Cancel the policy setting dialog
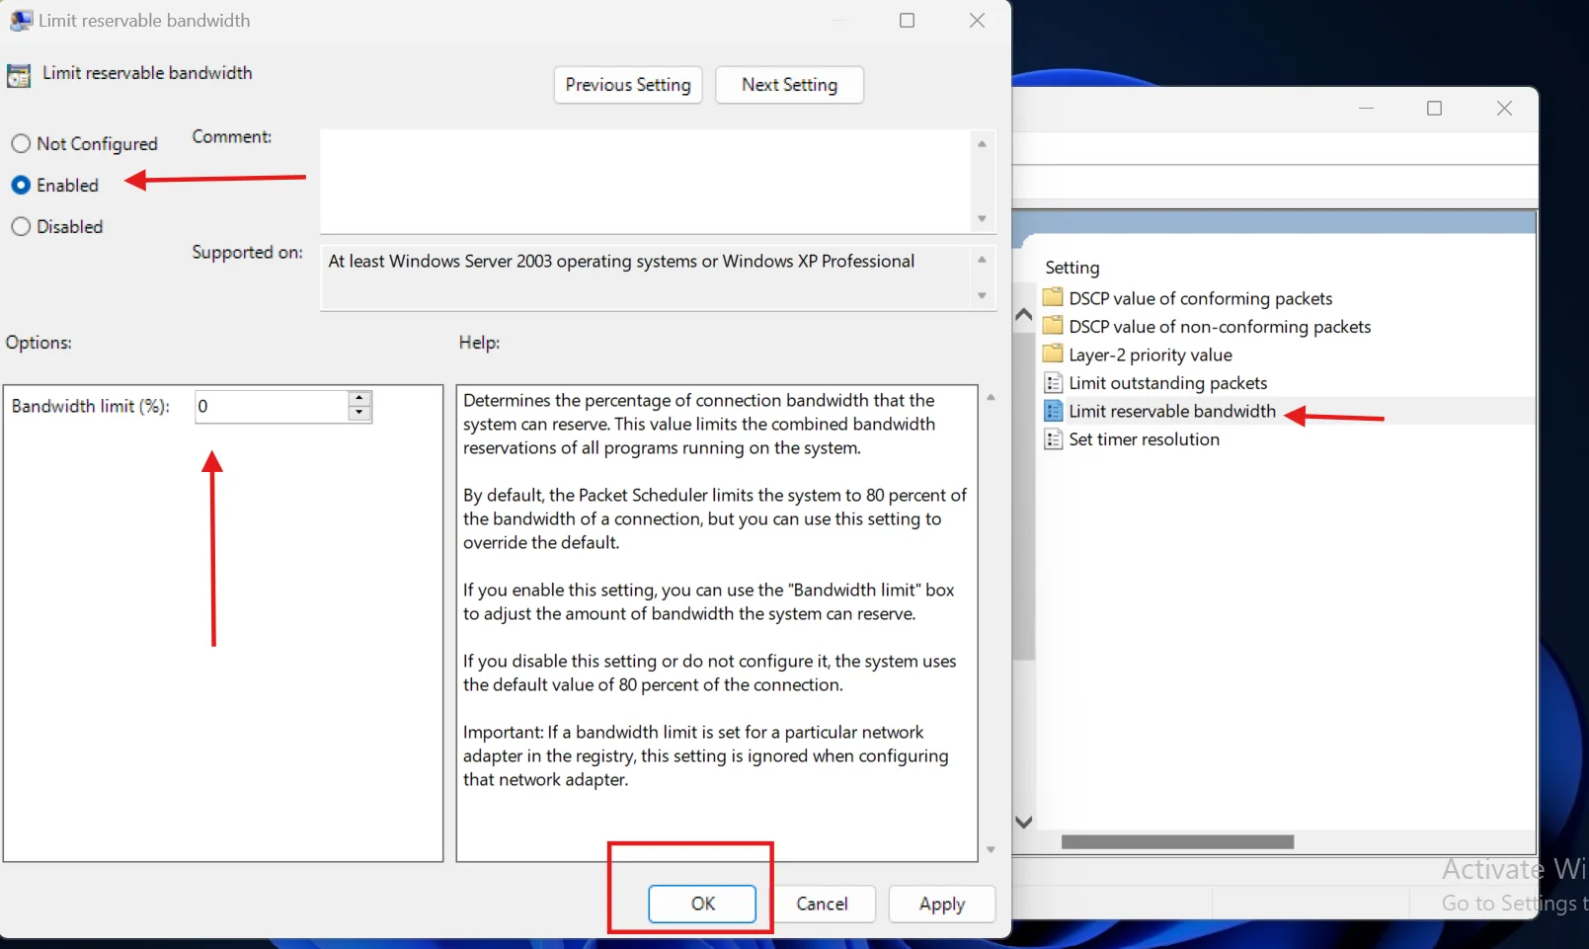Screen dimensions: 1589x949 [822, 904]
